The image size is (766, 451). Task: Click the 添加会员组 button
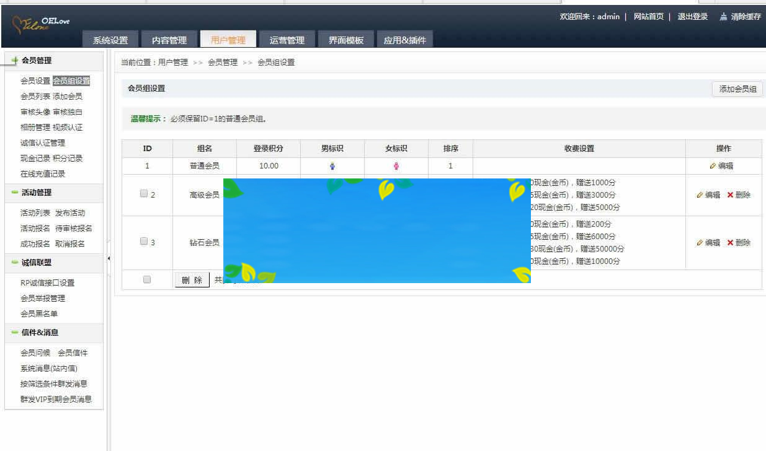coord(737,89)
